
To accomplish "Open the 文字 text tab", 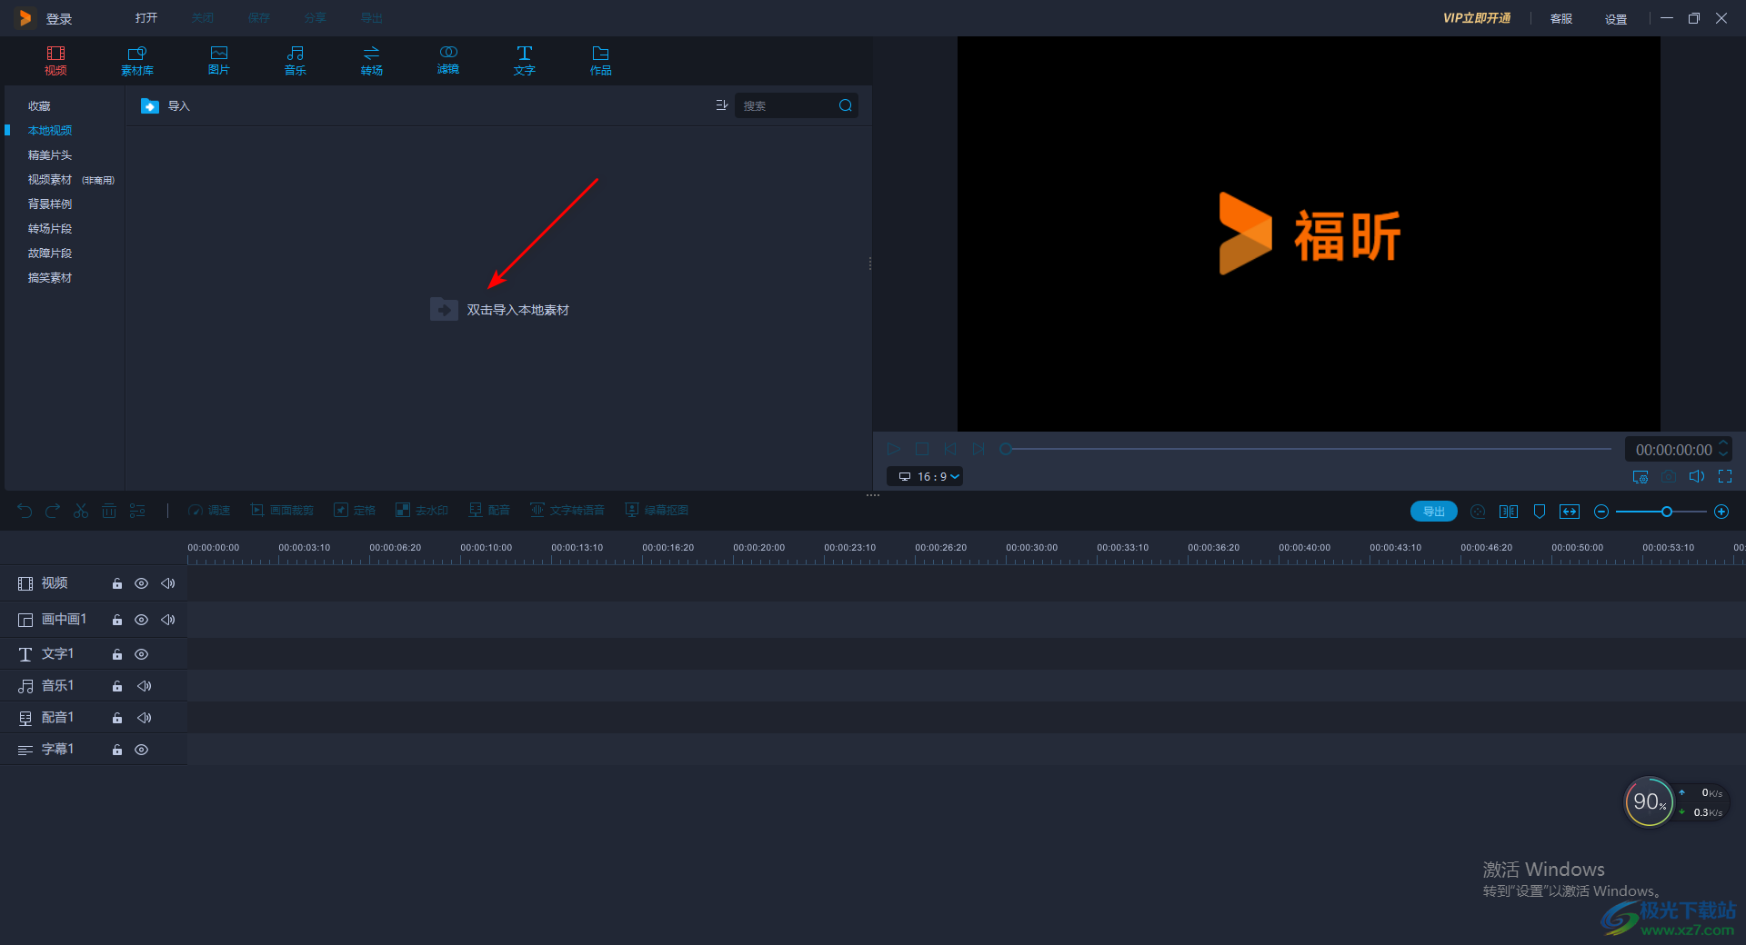I will click(525, 61).
